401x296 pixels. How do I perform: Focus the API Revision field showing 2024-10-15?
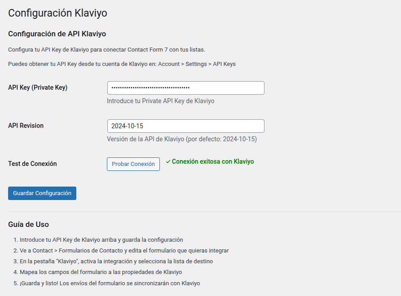pyautogui.click(x=185, y=126)
